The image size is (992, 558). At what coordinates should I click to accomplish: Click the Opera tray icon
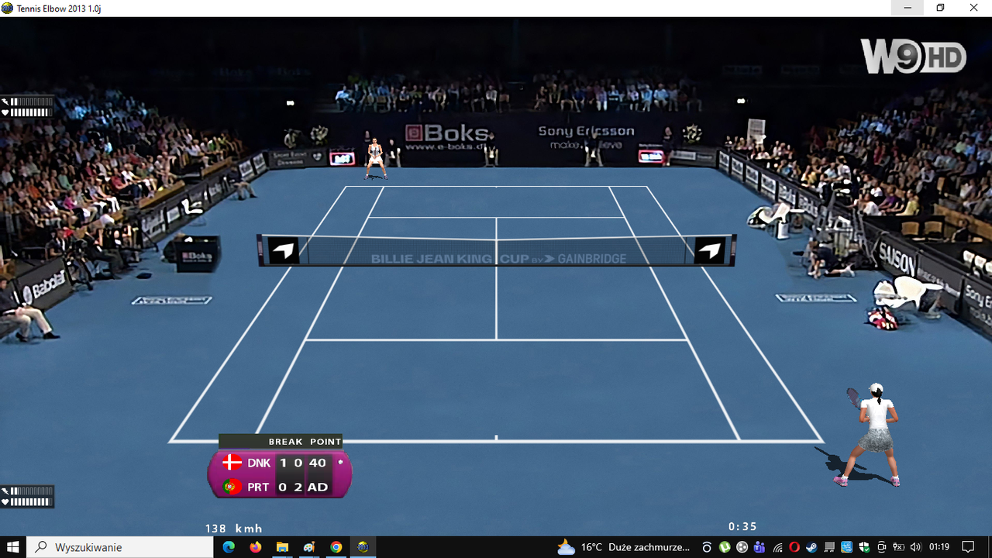coord(794,547)
